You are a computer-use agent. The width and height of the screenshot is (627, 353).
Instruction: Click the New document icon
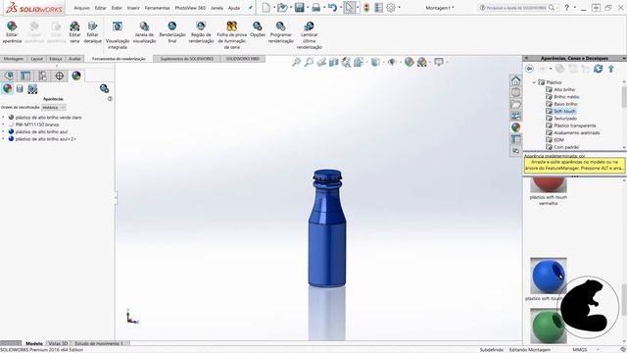coord(265,8)
